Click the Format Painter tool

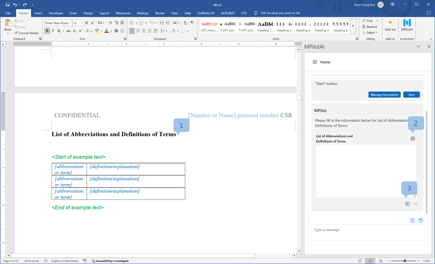click(26, 33)
